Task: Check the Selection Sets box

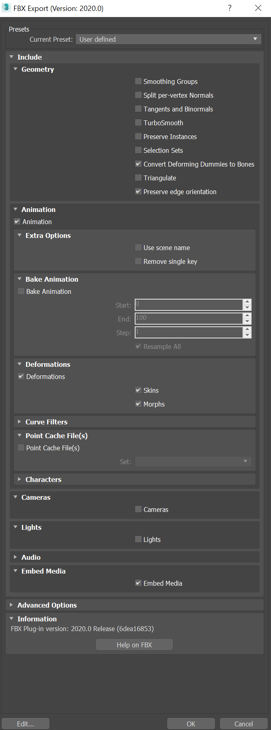Action: tap(138, 150)
